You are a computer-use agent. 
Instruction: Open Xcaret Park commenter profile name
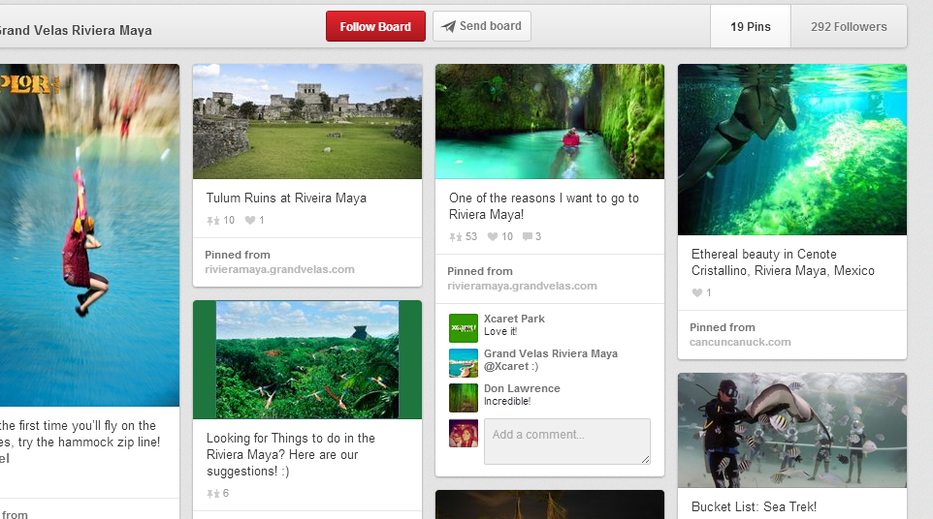click(x=514, y=319)
